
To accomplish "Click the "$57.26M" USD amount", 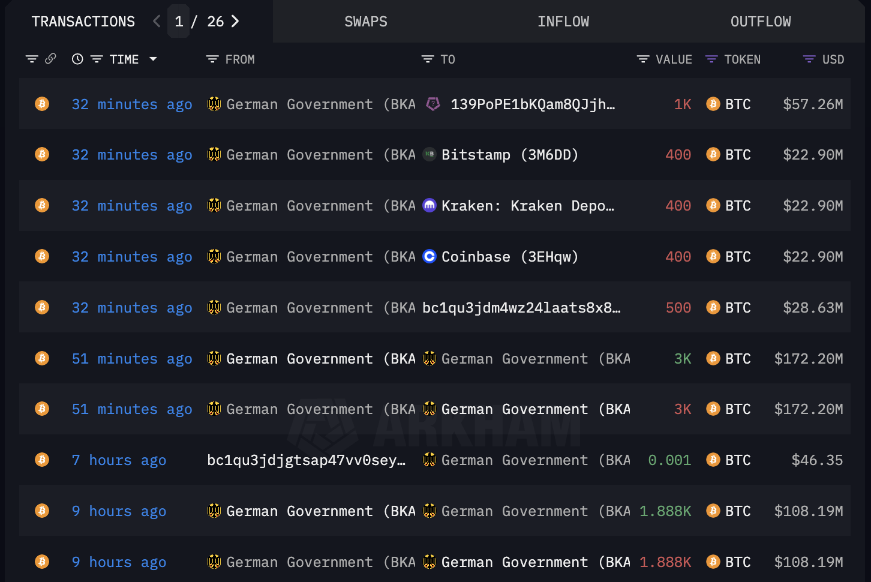I will (x=813, y=104).
